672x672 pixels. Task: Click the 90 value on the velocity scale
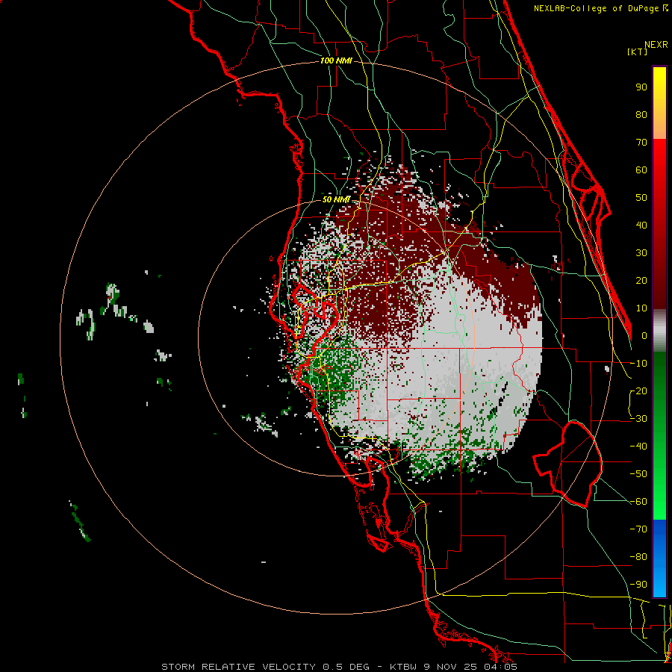coord(641,87)
